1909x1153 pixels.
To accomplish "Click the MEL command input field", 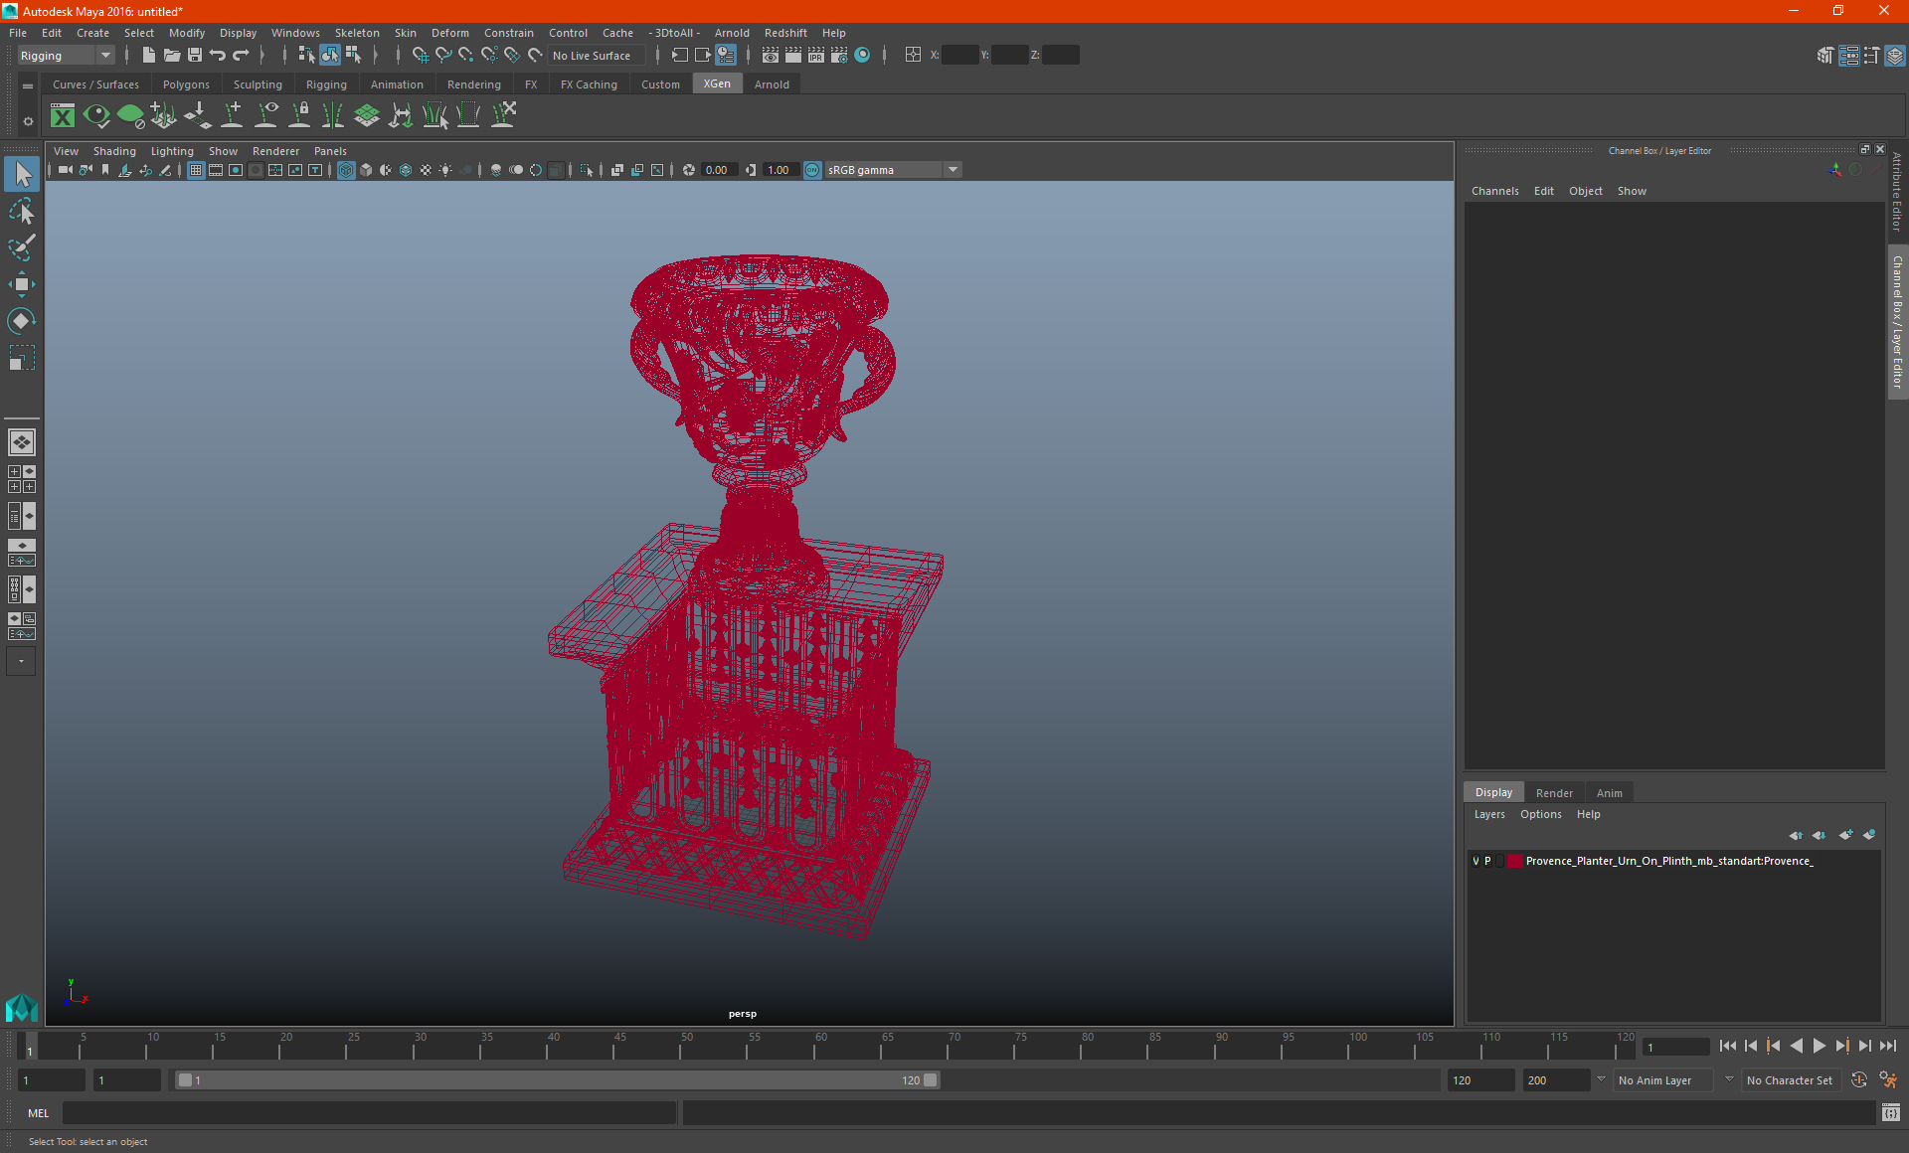I will click(369, 1113).
